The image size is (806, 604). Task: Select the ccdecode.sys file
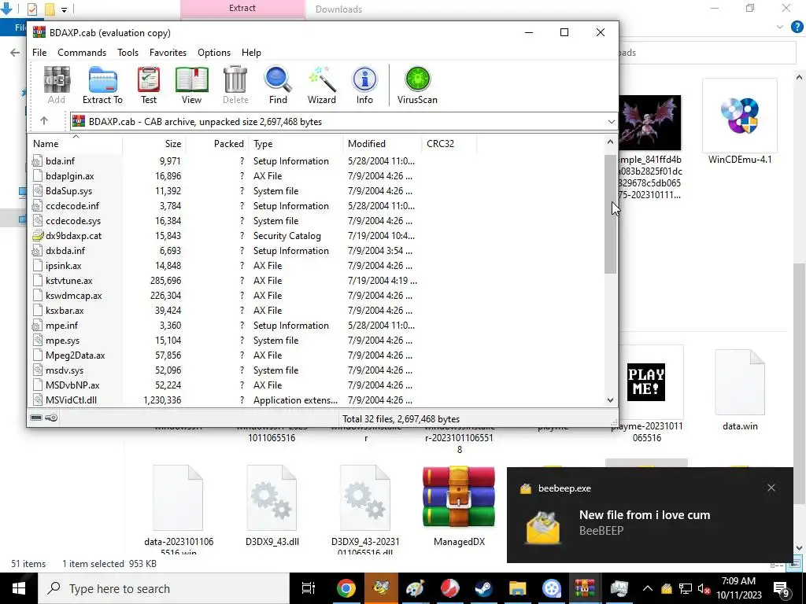pyautogui.click(x=73, y=221)
